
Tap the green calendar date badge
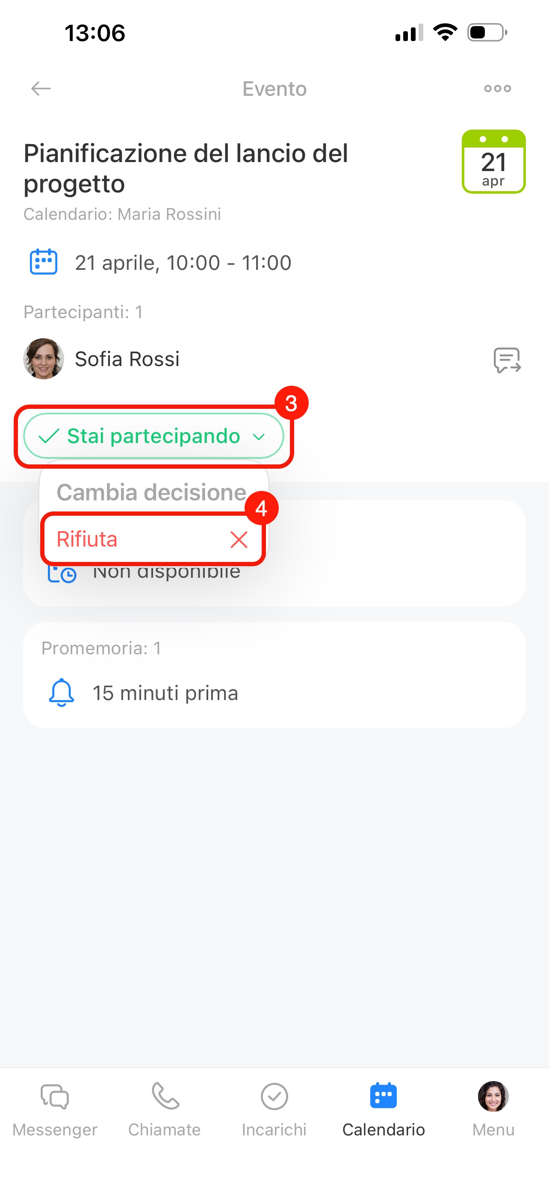[x=493, y=161]
